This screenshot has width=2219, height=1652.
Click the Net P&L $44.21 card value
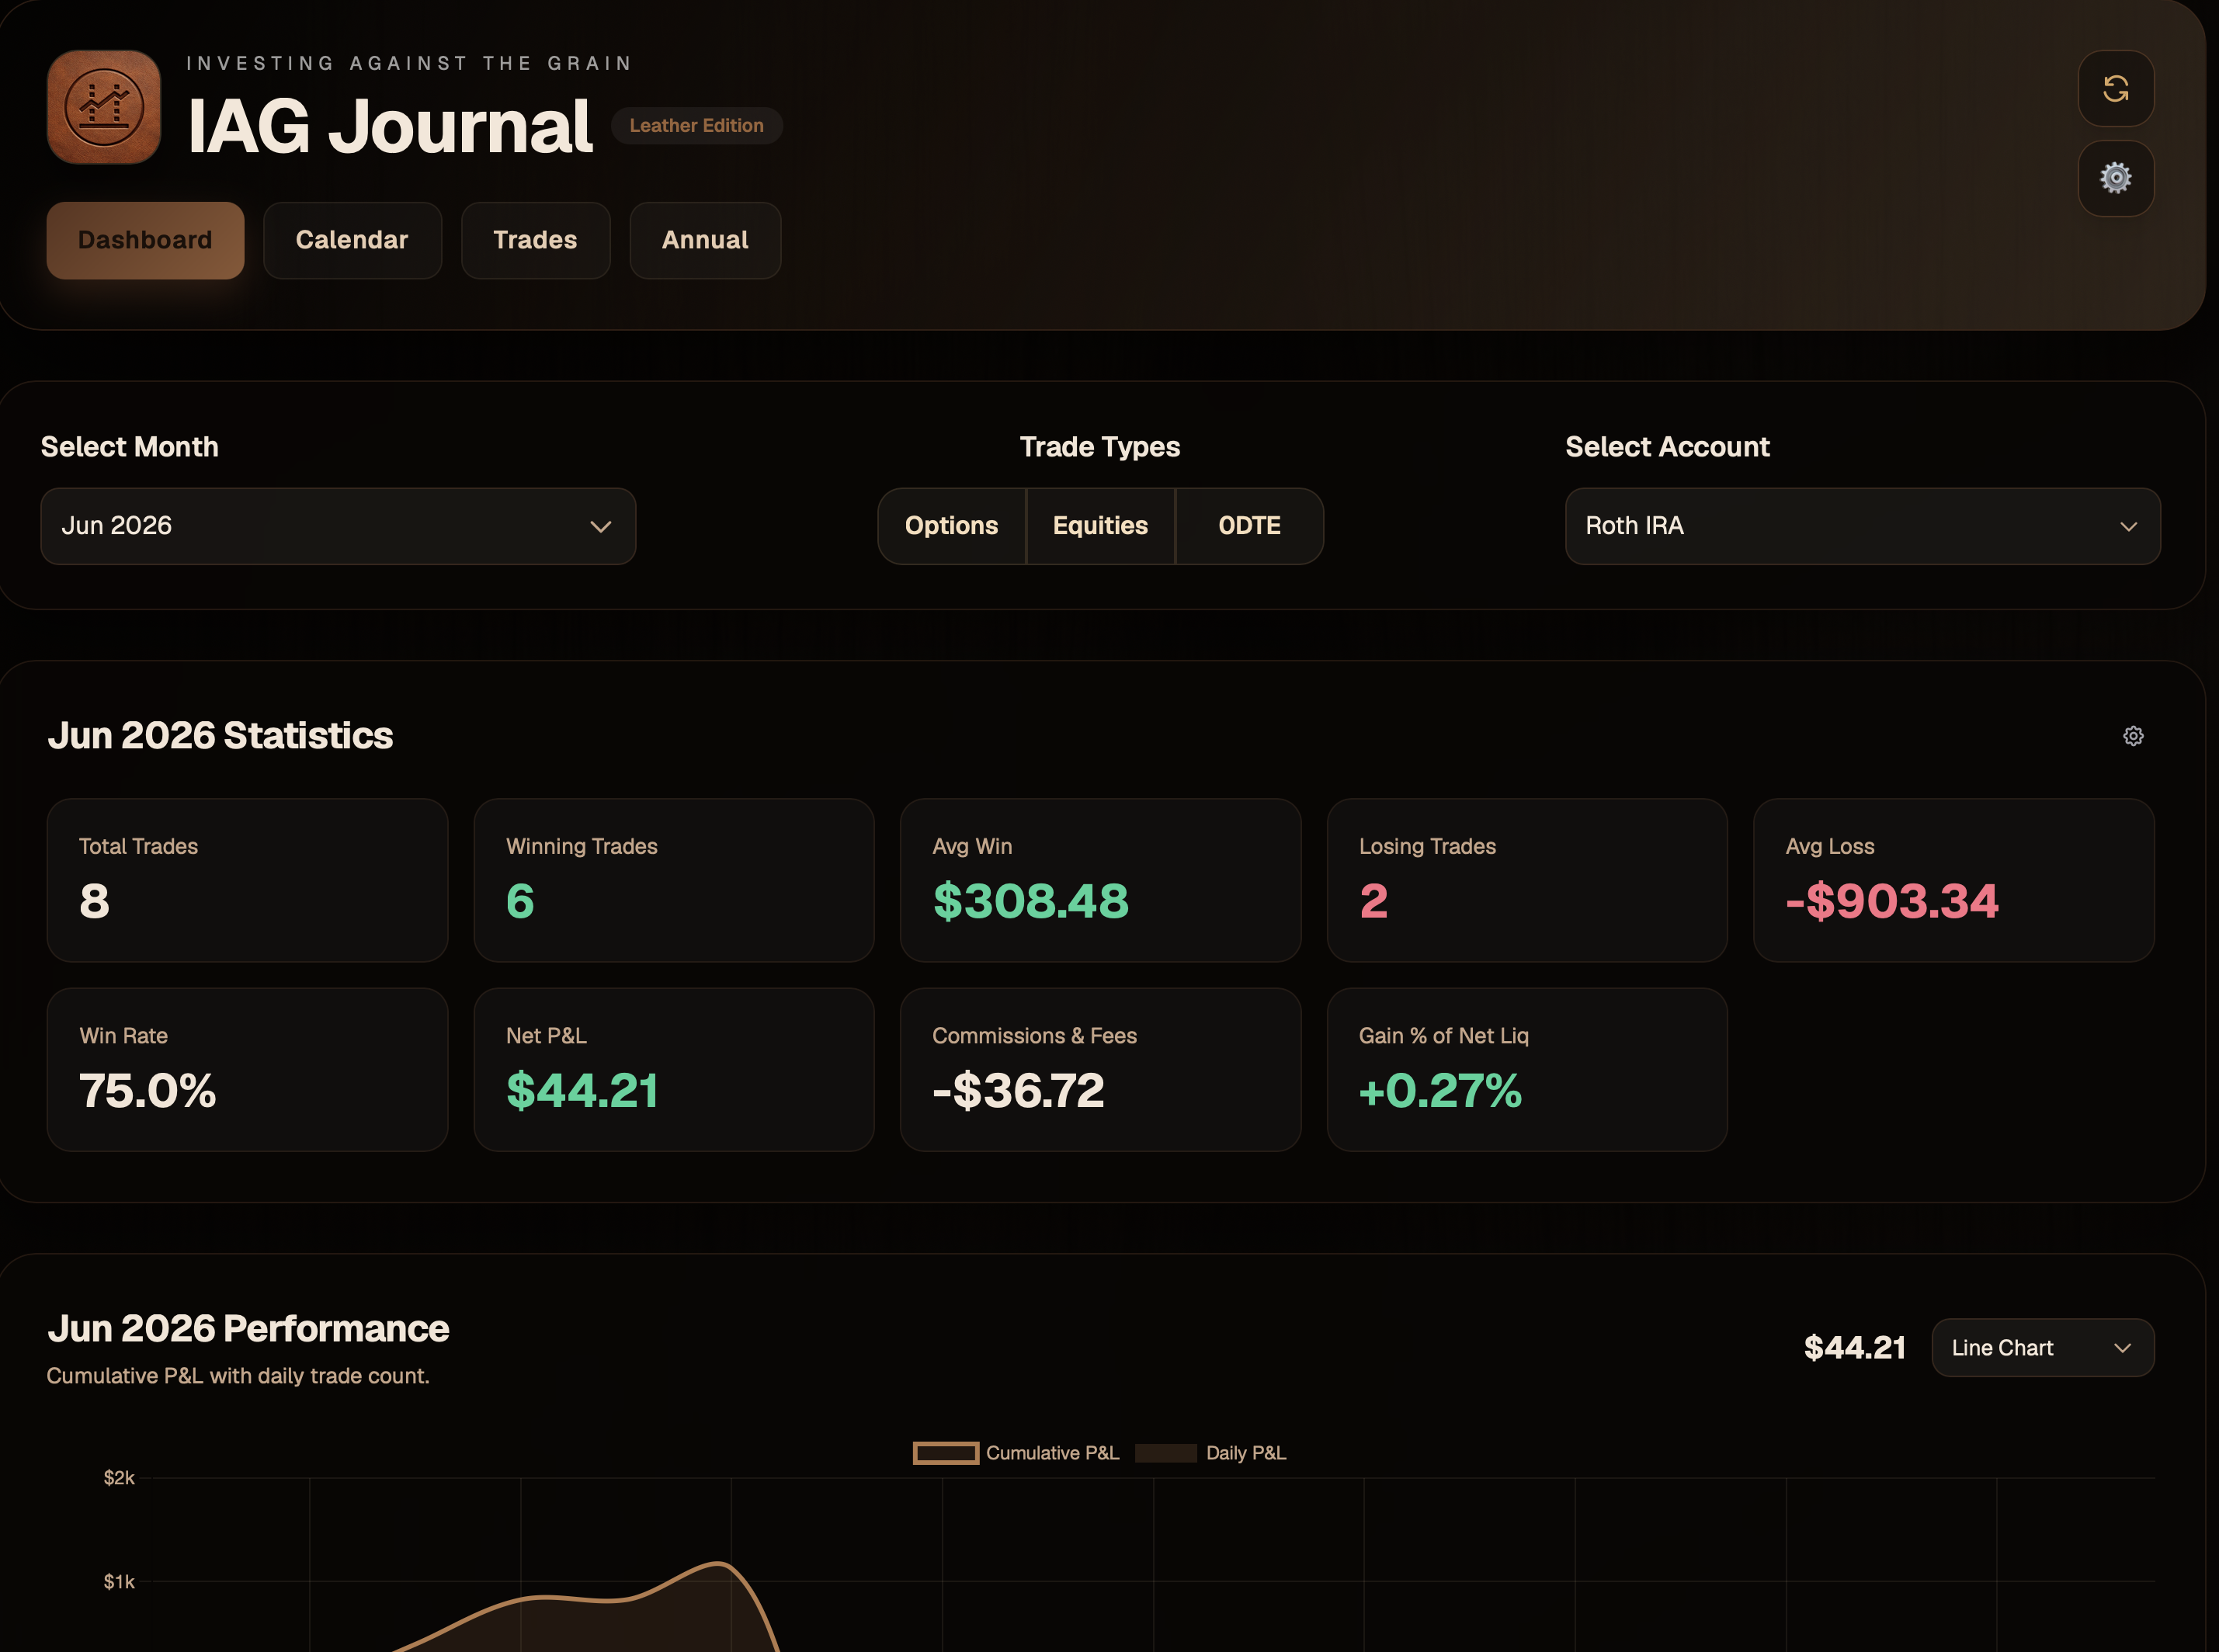click(x=582, y=1091)
